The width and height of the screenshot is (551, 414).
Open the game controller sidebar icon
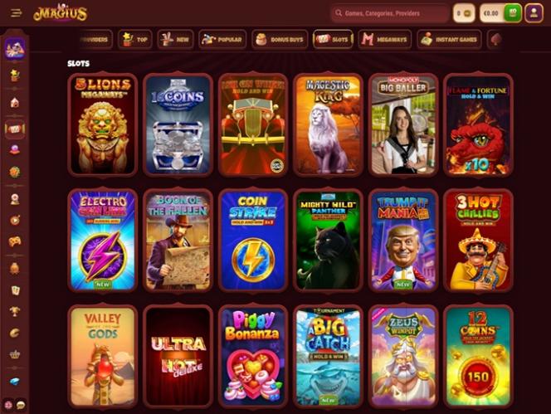pos(14,241)
